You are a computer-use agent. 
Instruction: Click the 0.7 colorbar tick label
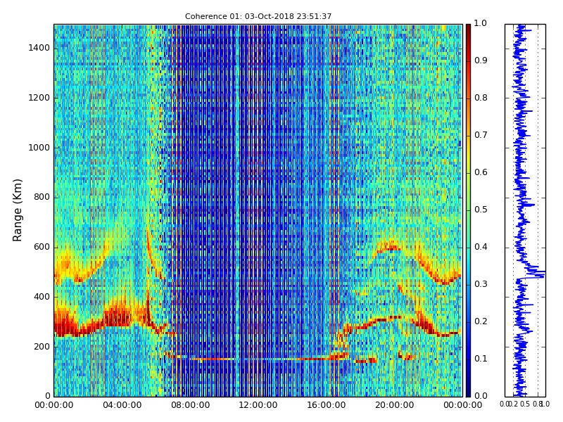[x=481, y=135]
